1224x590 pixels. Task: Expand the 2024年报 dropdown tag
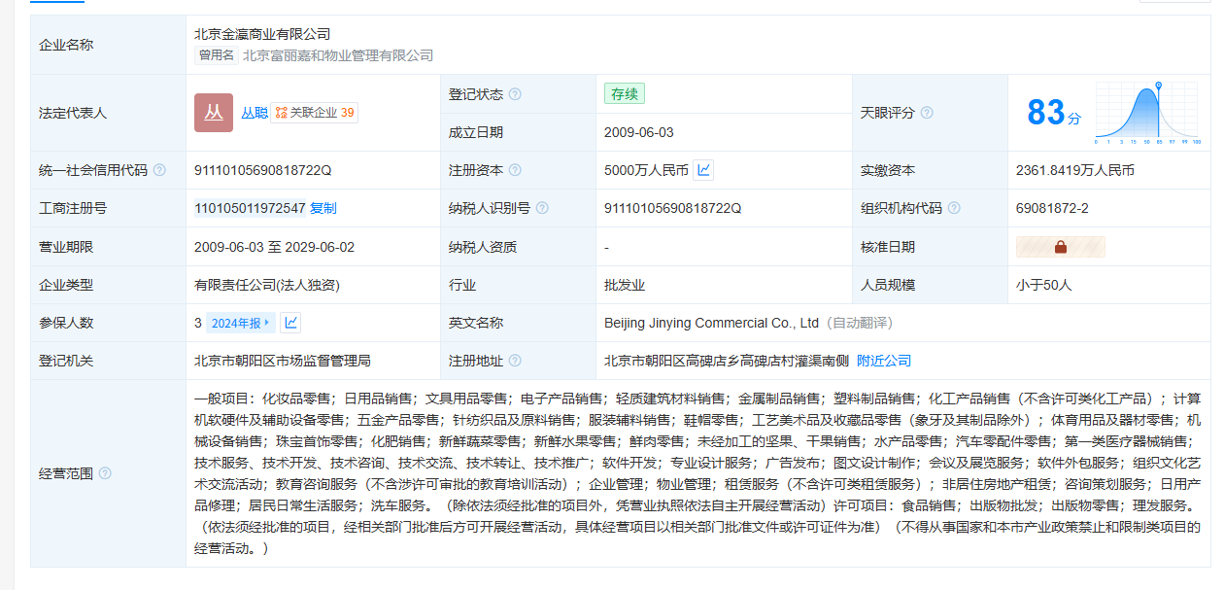241,323
